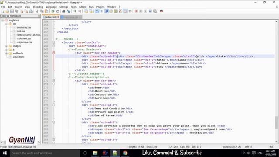Switch to the responsive.css tab
The height and width of the screenshot is (157, 279).
coord(71,17)
